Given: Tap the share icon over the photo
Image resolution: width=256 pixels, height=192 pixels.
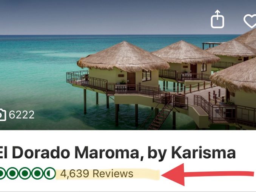Looking at the screenshot, I should tap(217, 19).
